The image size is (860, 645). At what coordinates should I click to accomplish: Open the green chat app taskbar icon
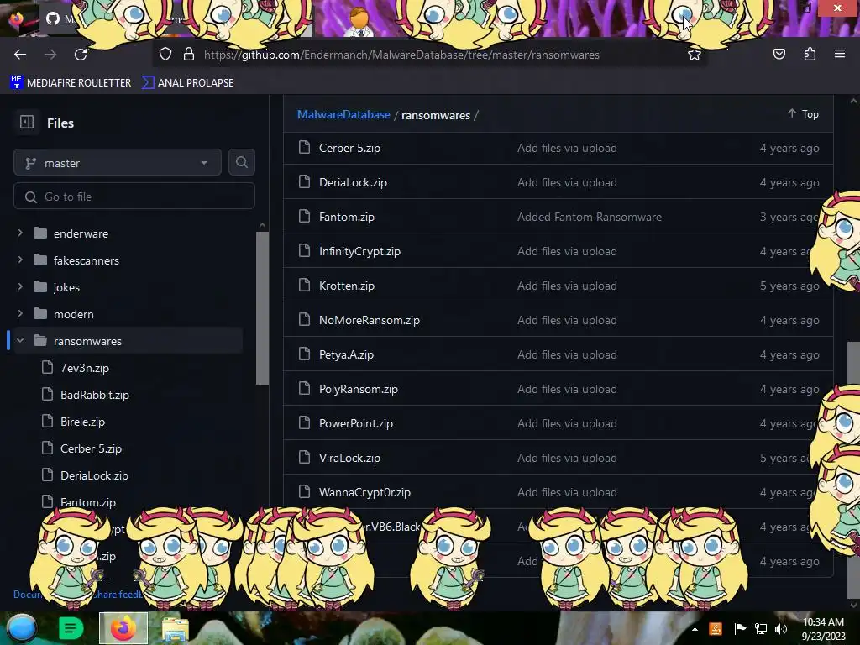[x=71, y=628]
